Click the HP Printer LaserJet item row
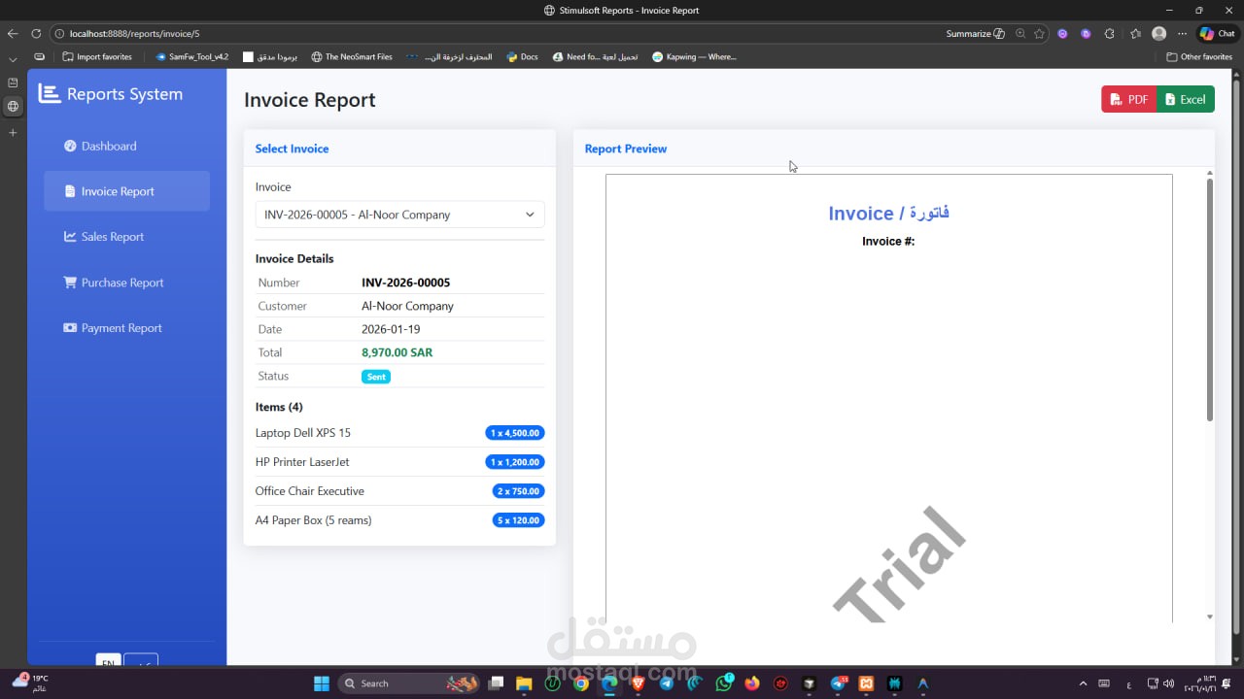Image resolution: width=1244 pixels, height=699 pixels. coord(399,462)
